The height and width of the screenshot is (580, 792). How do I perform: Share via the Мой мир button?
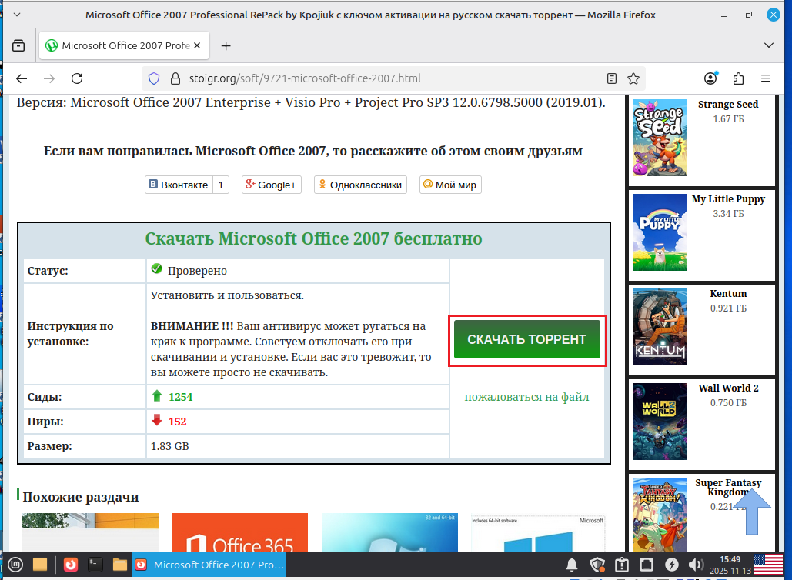coord(450,185)
